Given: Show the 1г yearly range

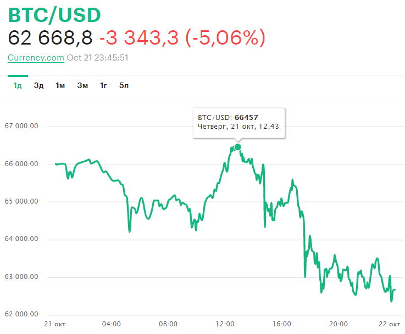Looking at the screenshot, I should pyautogui.click(x=103, y=85).
